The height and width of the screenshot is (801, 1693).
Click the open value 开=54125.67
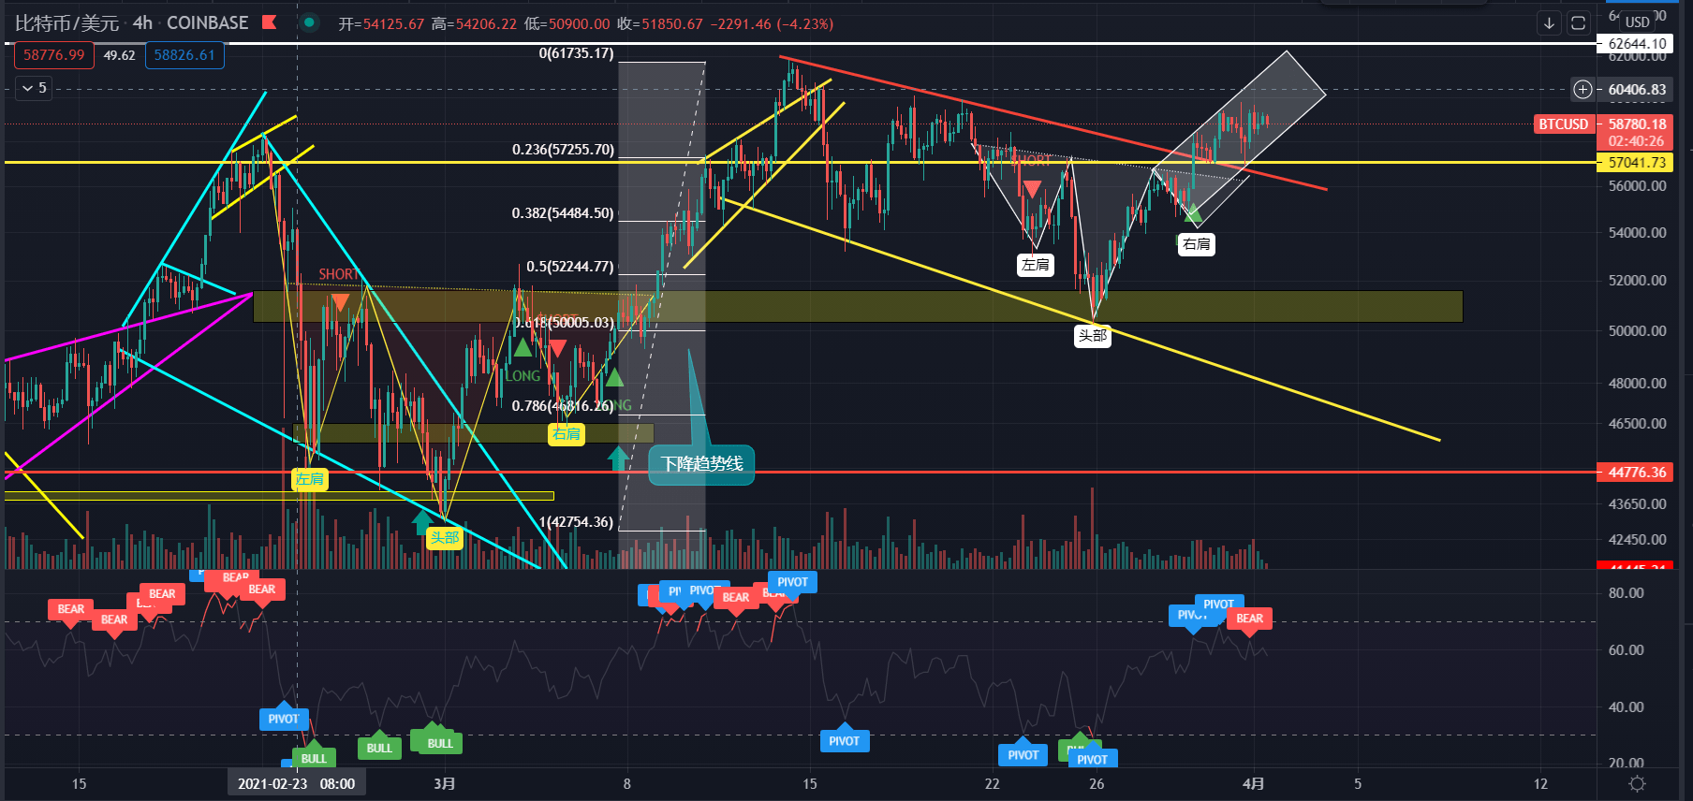coord(381,24)
